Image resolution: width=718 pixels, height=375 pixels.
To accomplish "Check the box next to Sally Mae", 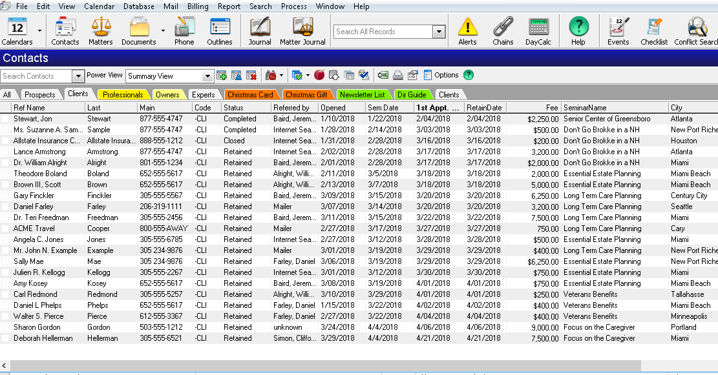I will click(5, 261).
